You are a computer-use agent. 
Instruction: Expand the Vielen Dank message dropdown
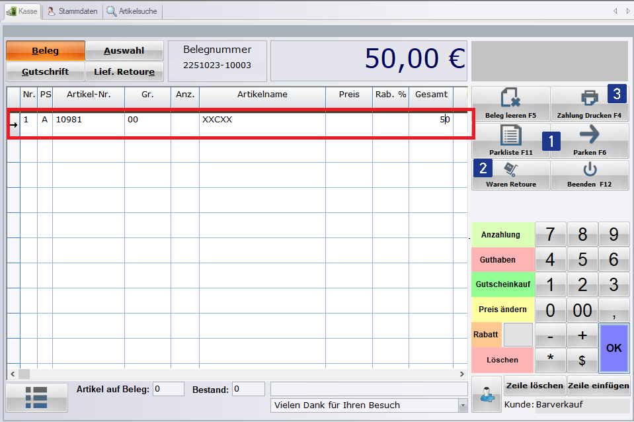(462, 405)
